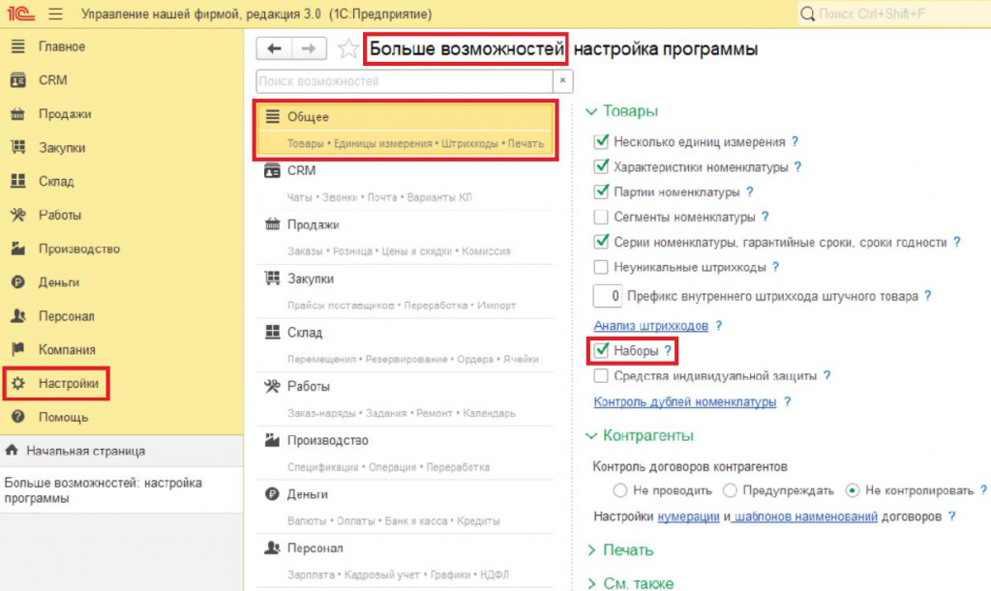Show help for Неуникальные штрихкоды
This screenshot has height=591, width=991.
(775, 267)
